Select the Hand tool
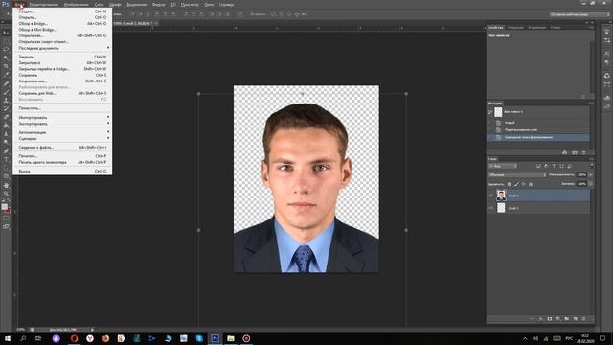Screen dimensions: 613x345 pos(6,185)
